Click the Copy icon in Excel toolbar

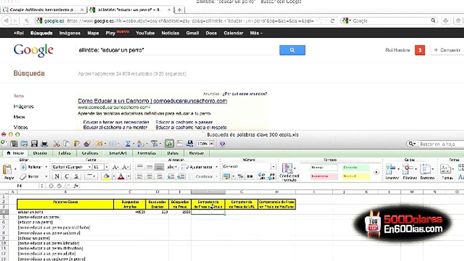[67, 144]
